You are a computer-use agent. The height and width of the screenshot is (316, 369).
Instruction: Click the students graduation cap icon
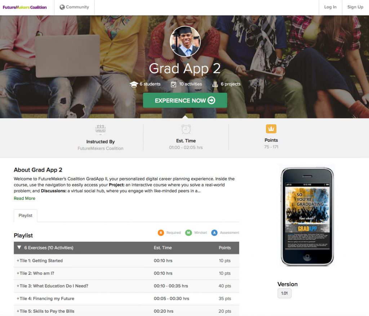pyautogui.click(x=134, y=84)
